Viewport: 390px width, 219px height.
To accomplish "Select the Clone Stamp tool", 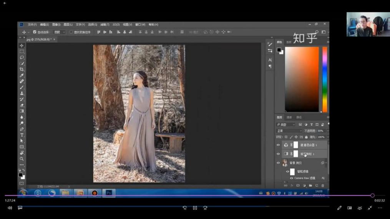I will pos(22,93).
